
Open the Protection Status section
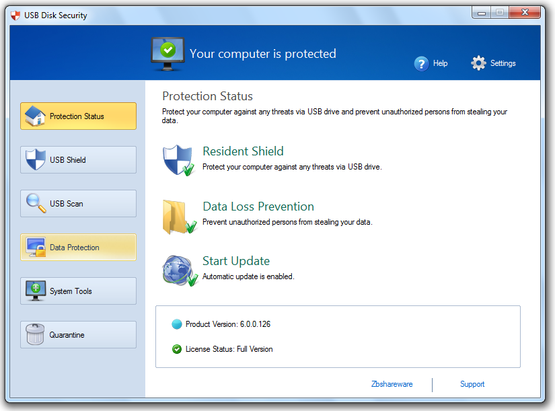point(78,116)
